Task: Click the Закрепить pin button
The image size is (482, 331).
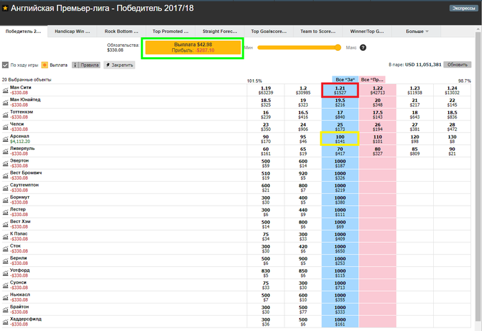Action: click(x=119, y=65)
